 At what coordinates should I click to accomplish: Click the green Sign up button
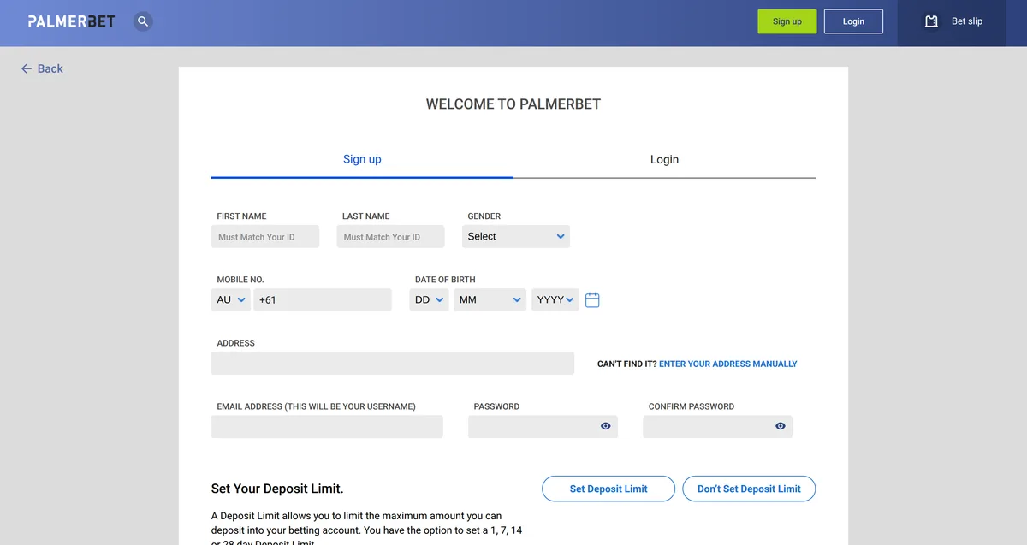coord(787,21)
